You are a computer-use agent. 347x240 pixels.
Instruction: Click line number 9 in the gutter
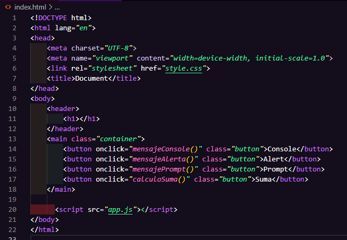[x=14, y=98]
